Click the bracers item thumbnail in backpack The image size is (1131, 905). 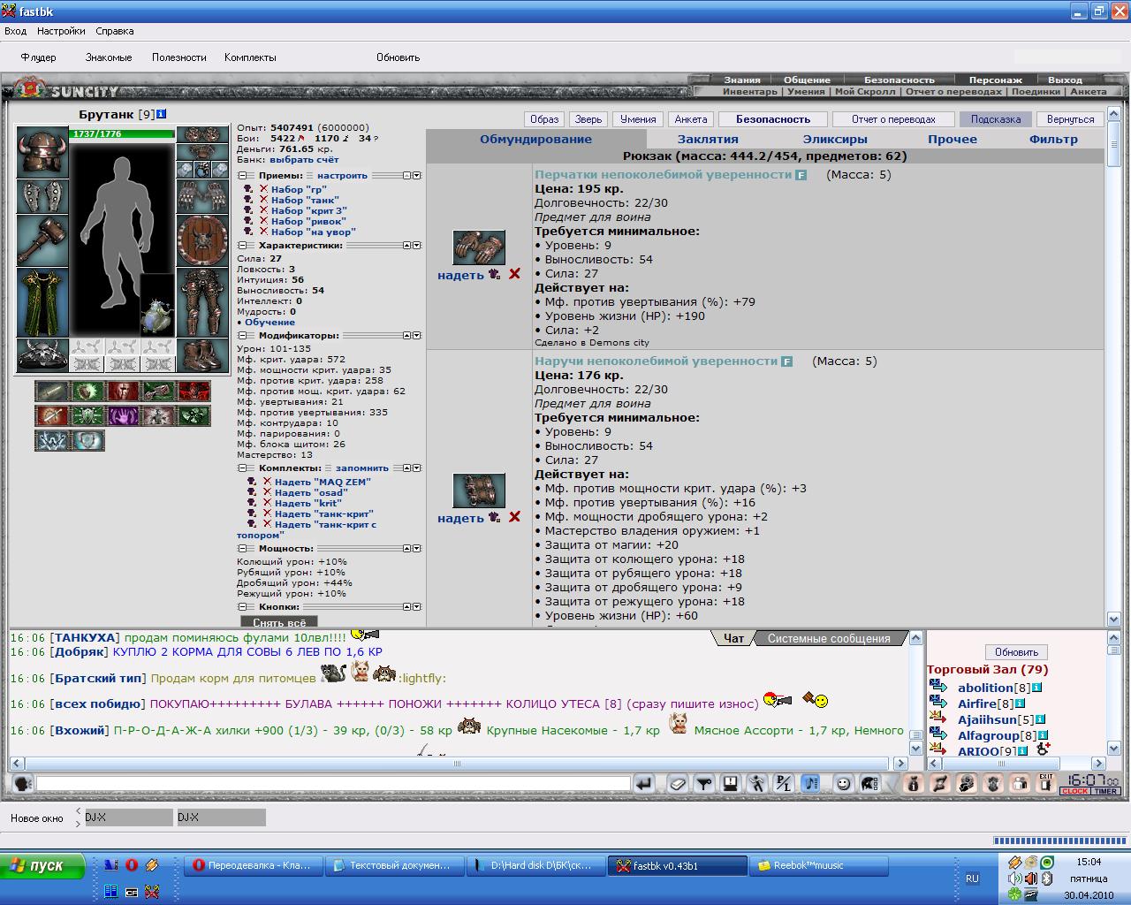[x=479, y=491]
